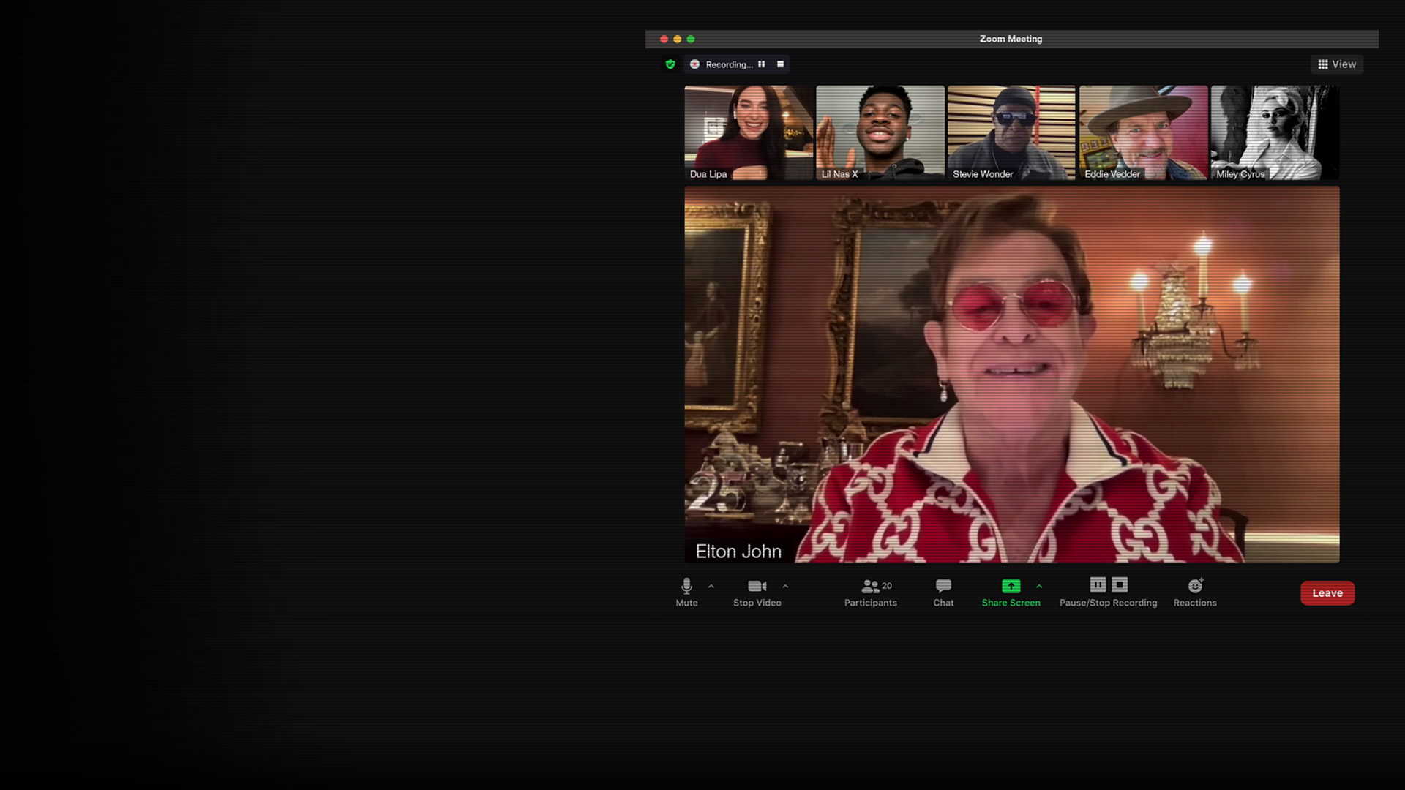Image resolution: width=1405 pixels, height=790 pixels.
Task: Open video options arrow next to Stop Video
Action: [785, 586]
